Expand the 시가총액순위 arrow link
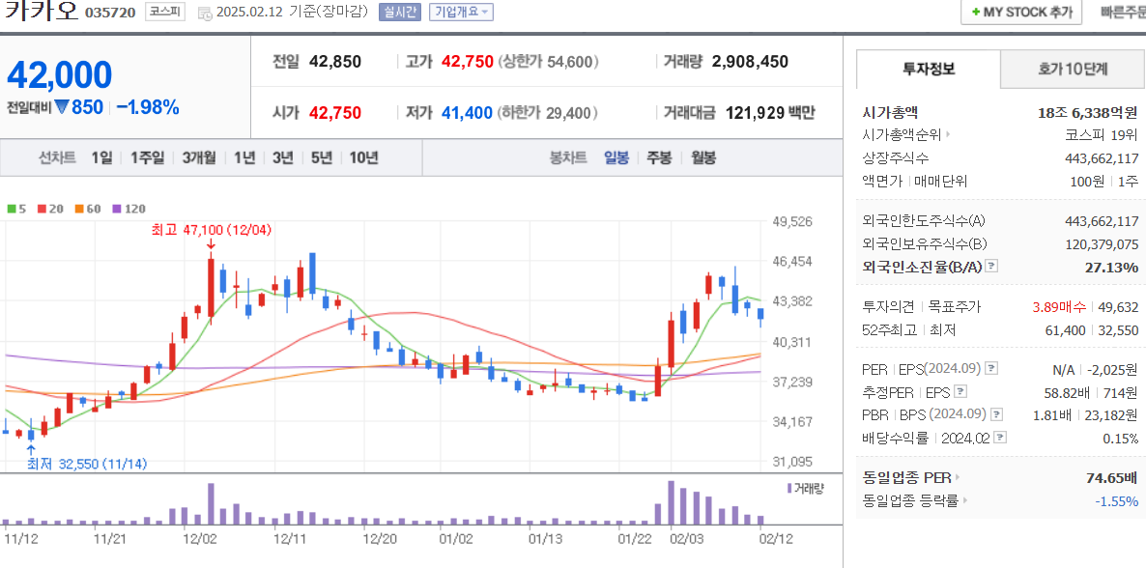Image resolution: width=1146 pixels, height=568 pixels. pyautogui.click(x=949, y=134)
